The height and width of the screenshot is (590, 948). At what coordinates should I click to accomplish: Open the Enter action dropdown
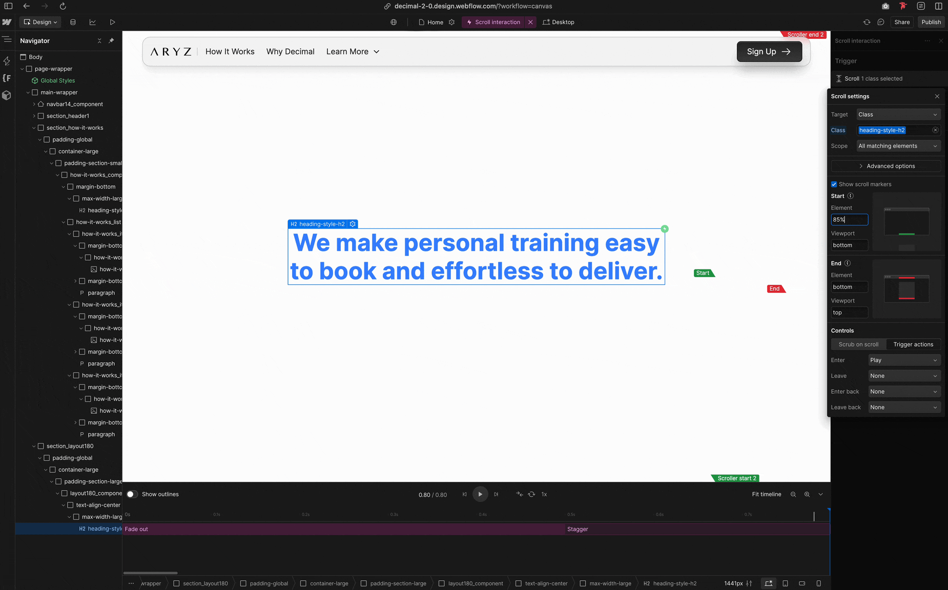click(x=904, y=360)
